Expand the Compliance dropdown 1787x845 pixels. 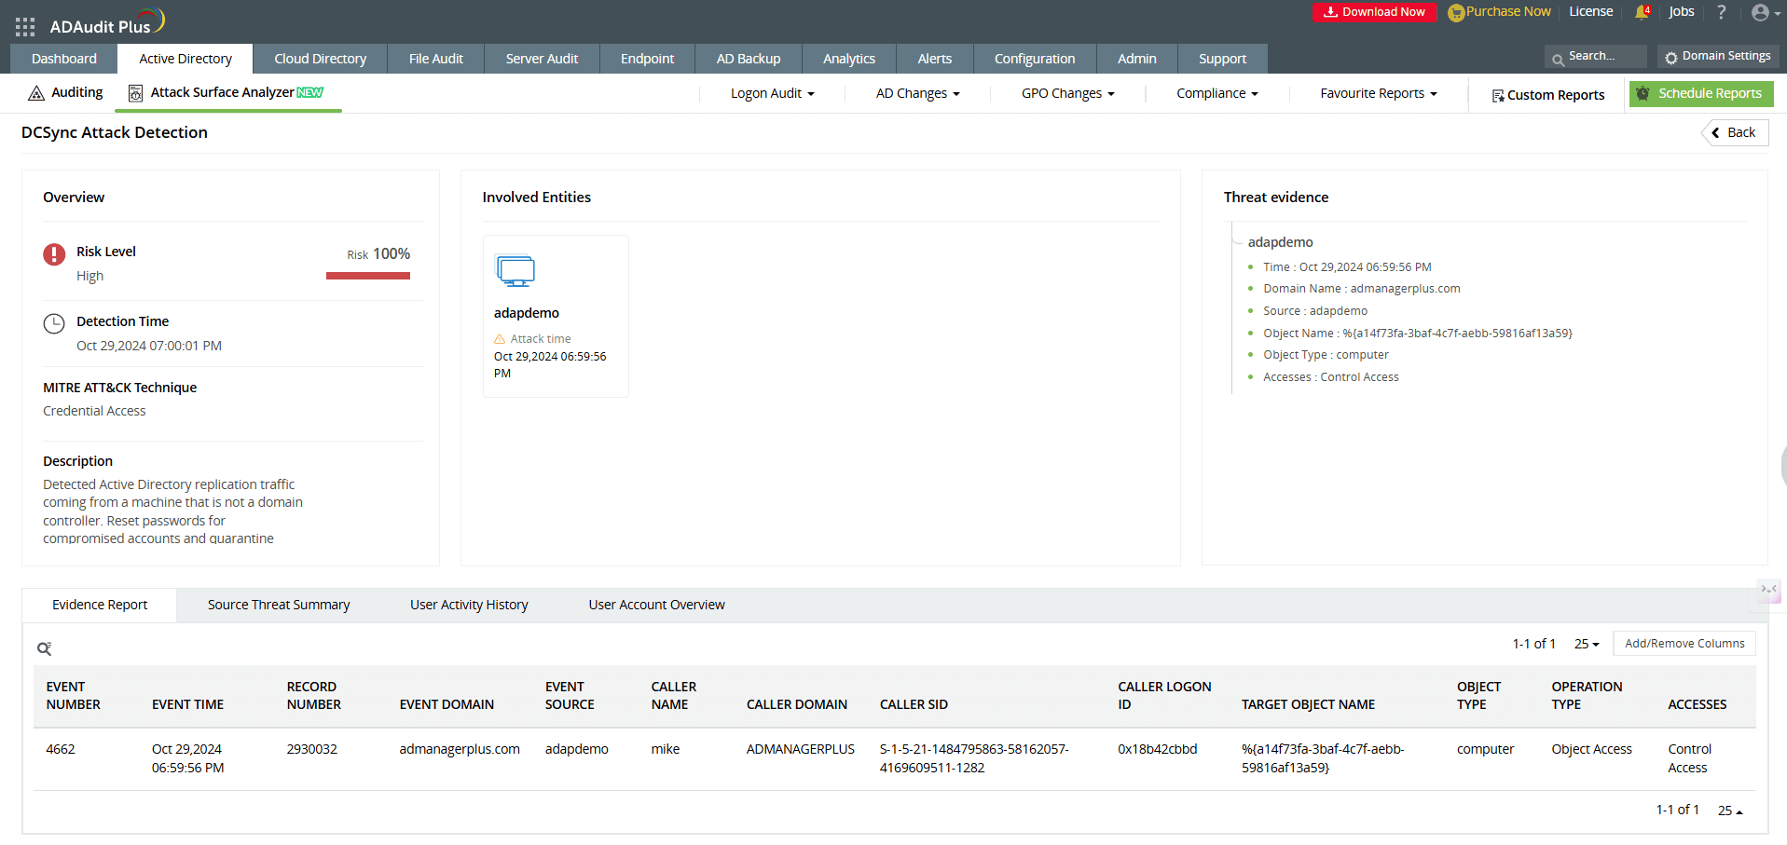(x=1217, y=93)
